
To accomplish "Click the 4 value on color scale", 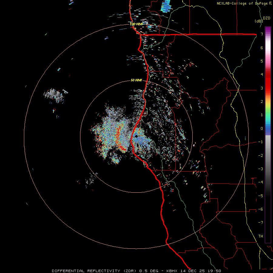I will (x=262, y=75).
